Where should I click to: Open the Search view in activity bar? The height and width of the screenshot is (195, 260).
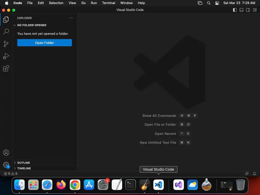coord(6,32)
